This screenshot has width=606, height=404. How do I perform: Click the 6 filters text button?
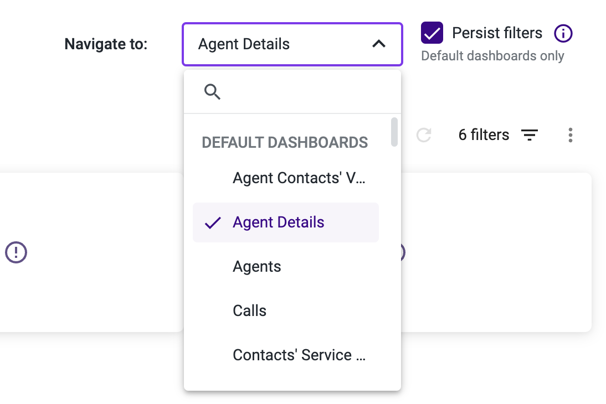tap(484, 135)
